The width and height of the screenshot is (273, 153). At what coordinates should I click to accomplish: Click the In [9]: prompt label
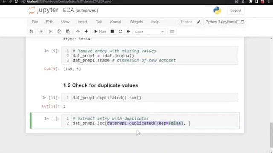[52, 51]
